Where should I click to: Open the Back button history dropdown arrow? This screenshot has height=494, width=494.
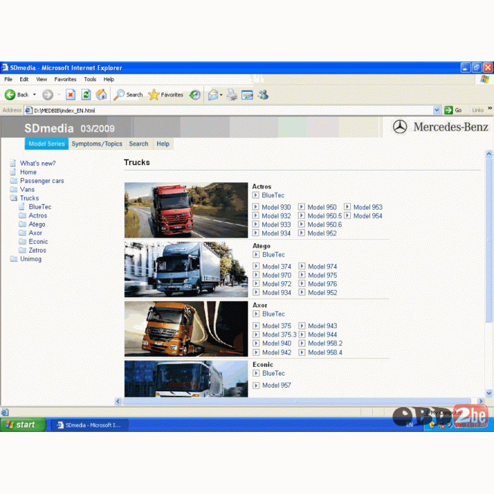34,94
